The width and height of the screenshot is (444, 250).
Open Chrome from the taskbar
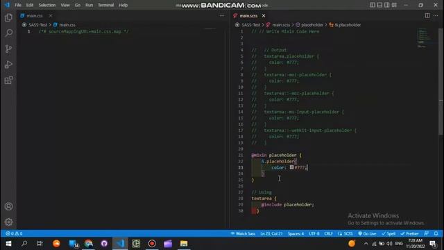[88, 244]
